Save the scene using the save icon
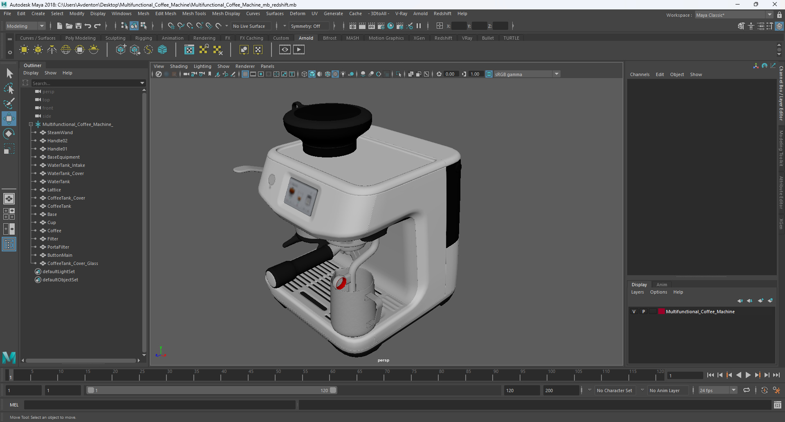The height and width of the screenshot is (422, 785). (78, 26)
